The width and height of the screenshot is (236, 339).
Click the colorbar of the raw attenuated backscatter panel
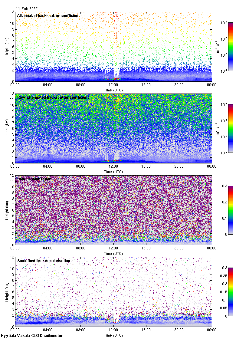coord(231,128)
